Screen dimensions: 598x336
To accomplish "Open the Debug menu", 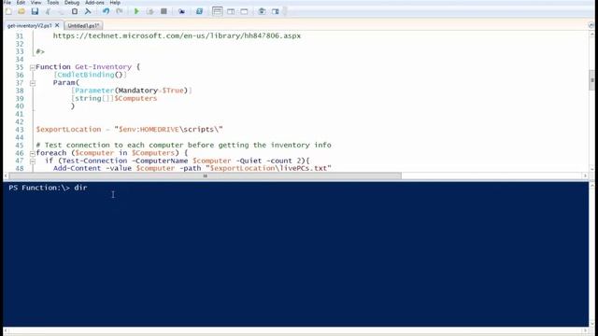I will click(72, 3).
